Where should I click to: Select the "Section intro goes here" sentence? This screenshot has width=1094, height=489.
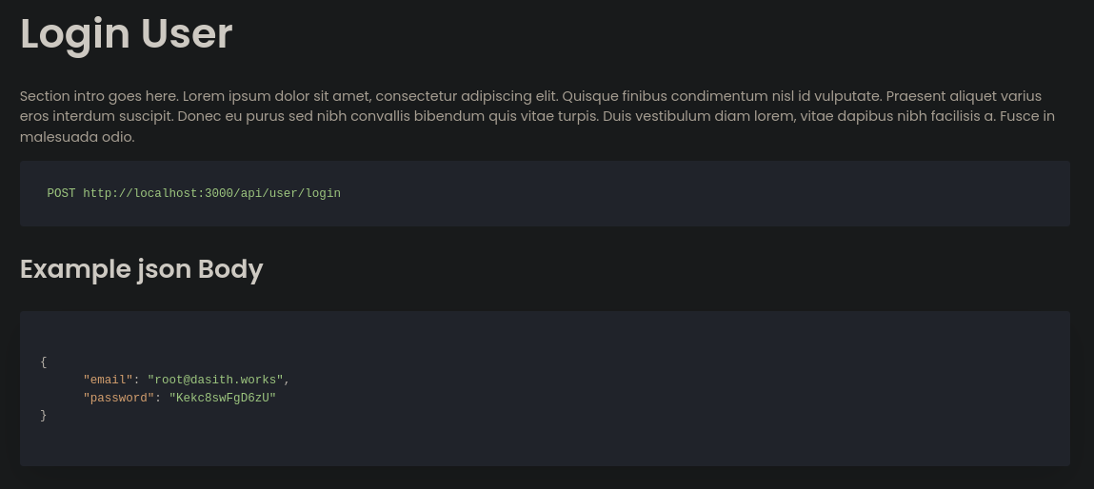click(99, 96)
